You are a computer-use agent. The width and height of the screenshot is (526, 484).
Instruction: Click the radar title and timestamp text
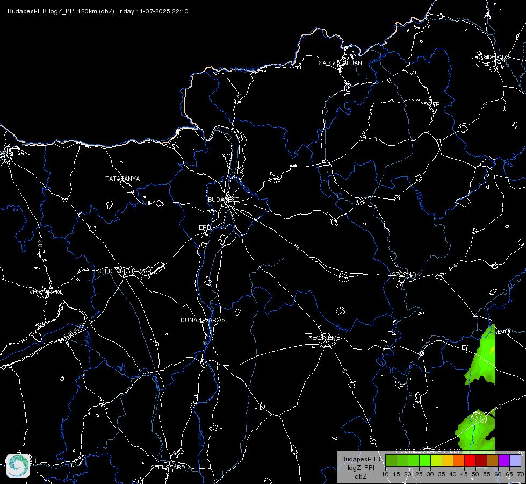point(98,11)
